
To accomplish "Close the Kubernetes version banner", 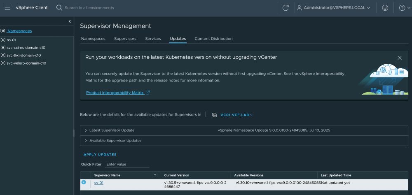I will coord(400,58).
